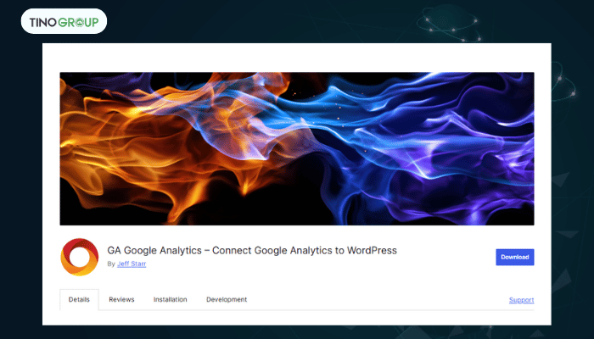
Task: Click the "By" label before author name
Action: [111, 264]
